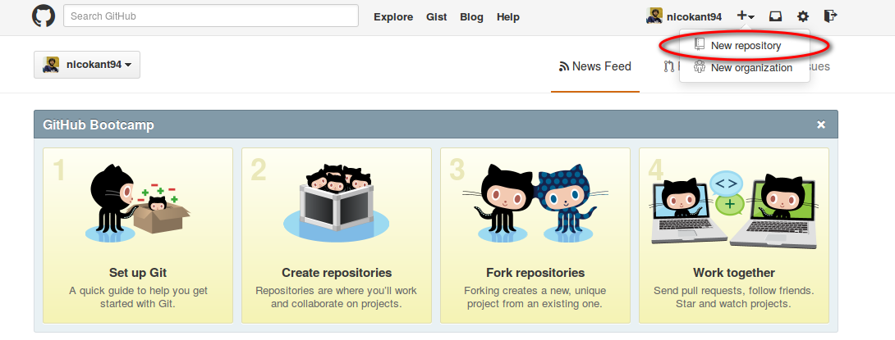895x340 pixels.
Task: Open the notifications inbox icon
Action: [x=775, y=16]
